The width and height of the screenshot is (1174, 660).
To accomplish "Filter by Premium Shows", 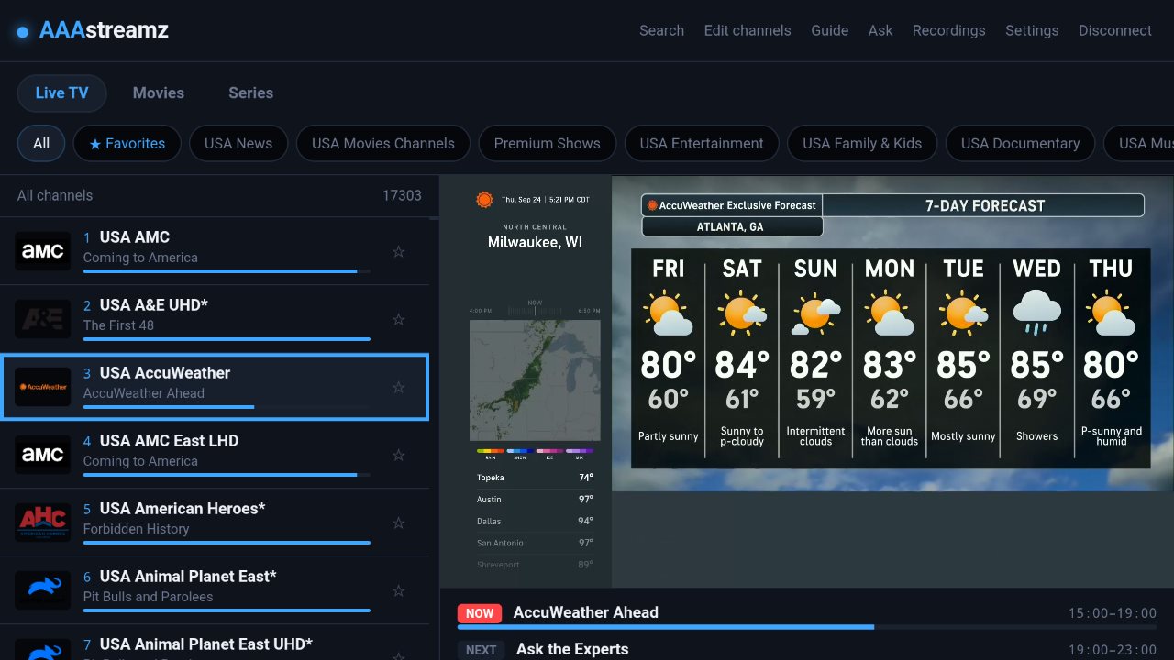I will (548, 143).
